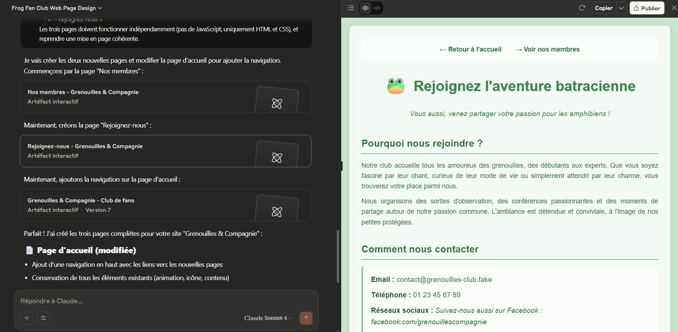Open the Rejoignez-nous artifact card
Viewport: 678px width, 332px height.
point(166,151)
